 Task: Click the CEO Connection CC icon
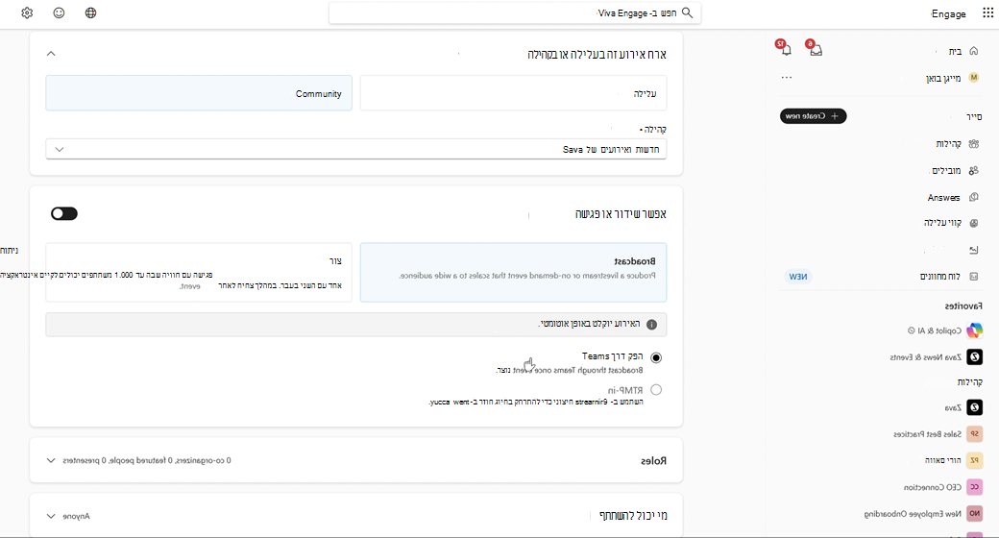click(974, 487)
